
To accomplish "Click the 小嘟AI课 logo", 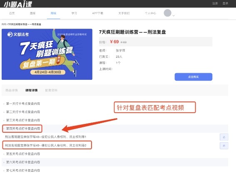I will [x=18, y=4].
